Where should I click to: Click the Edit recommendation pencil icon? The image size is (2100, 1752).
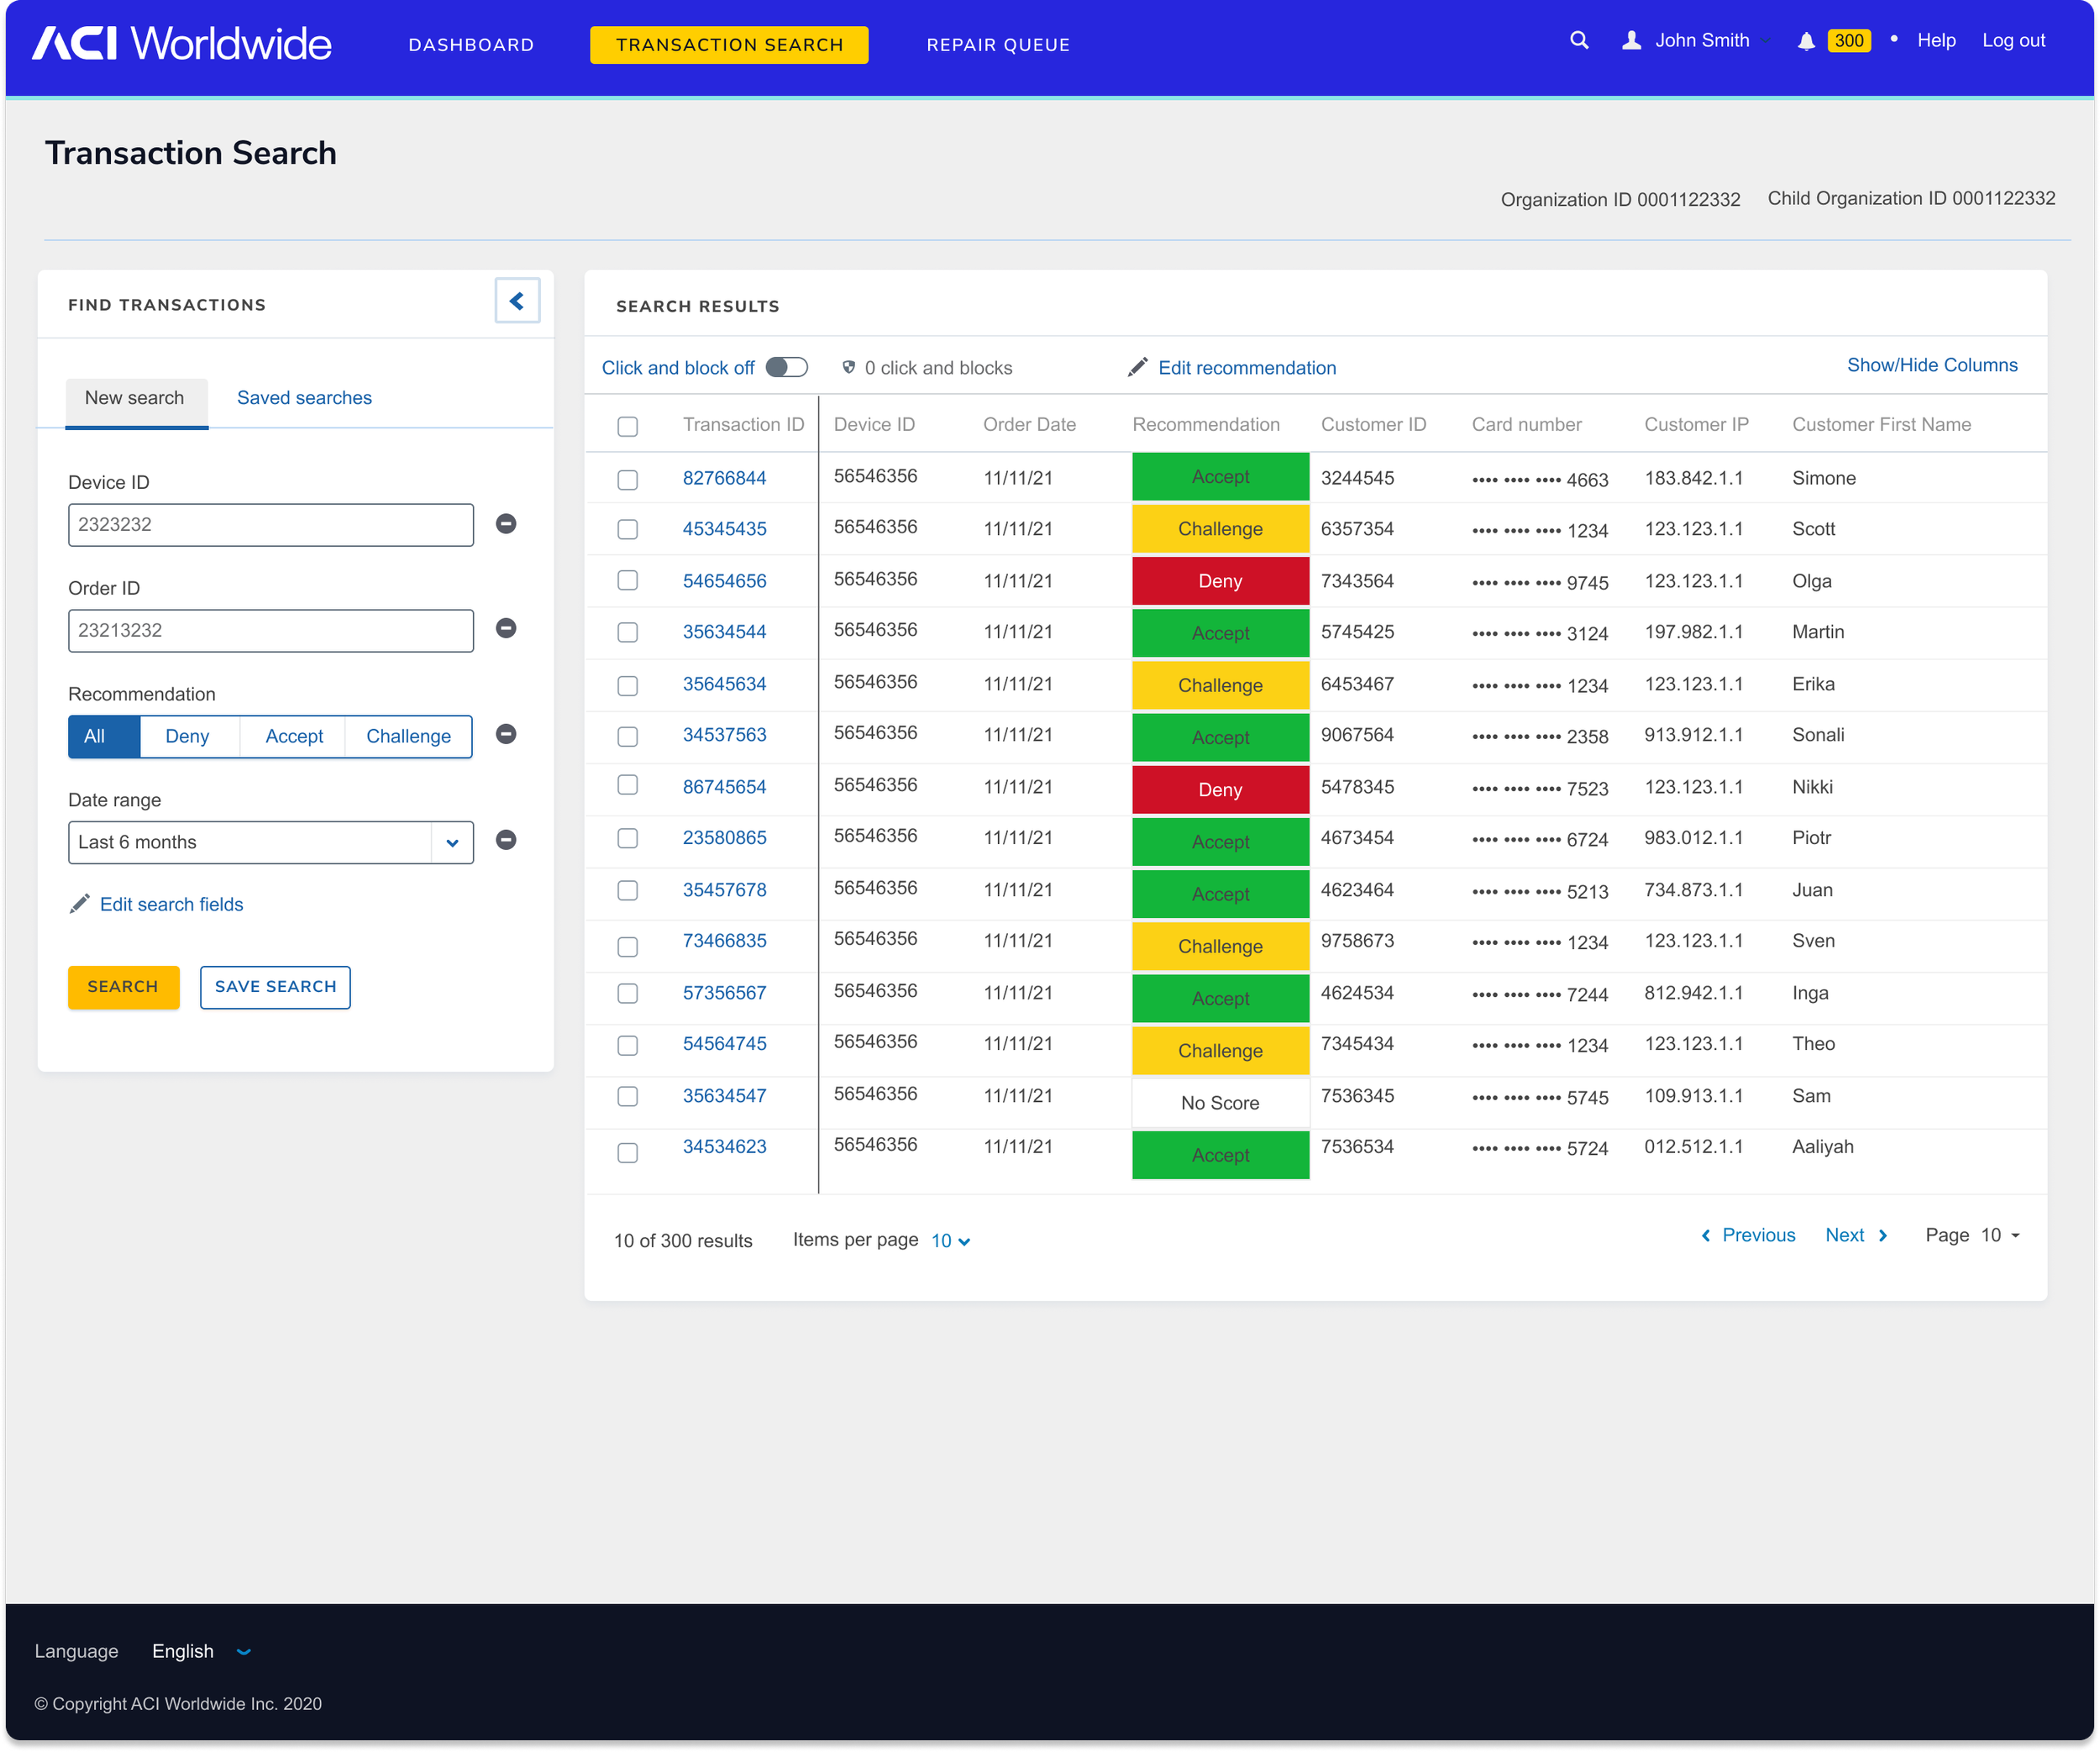pos(1137,367)
